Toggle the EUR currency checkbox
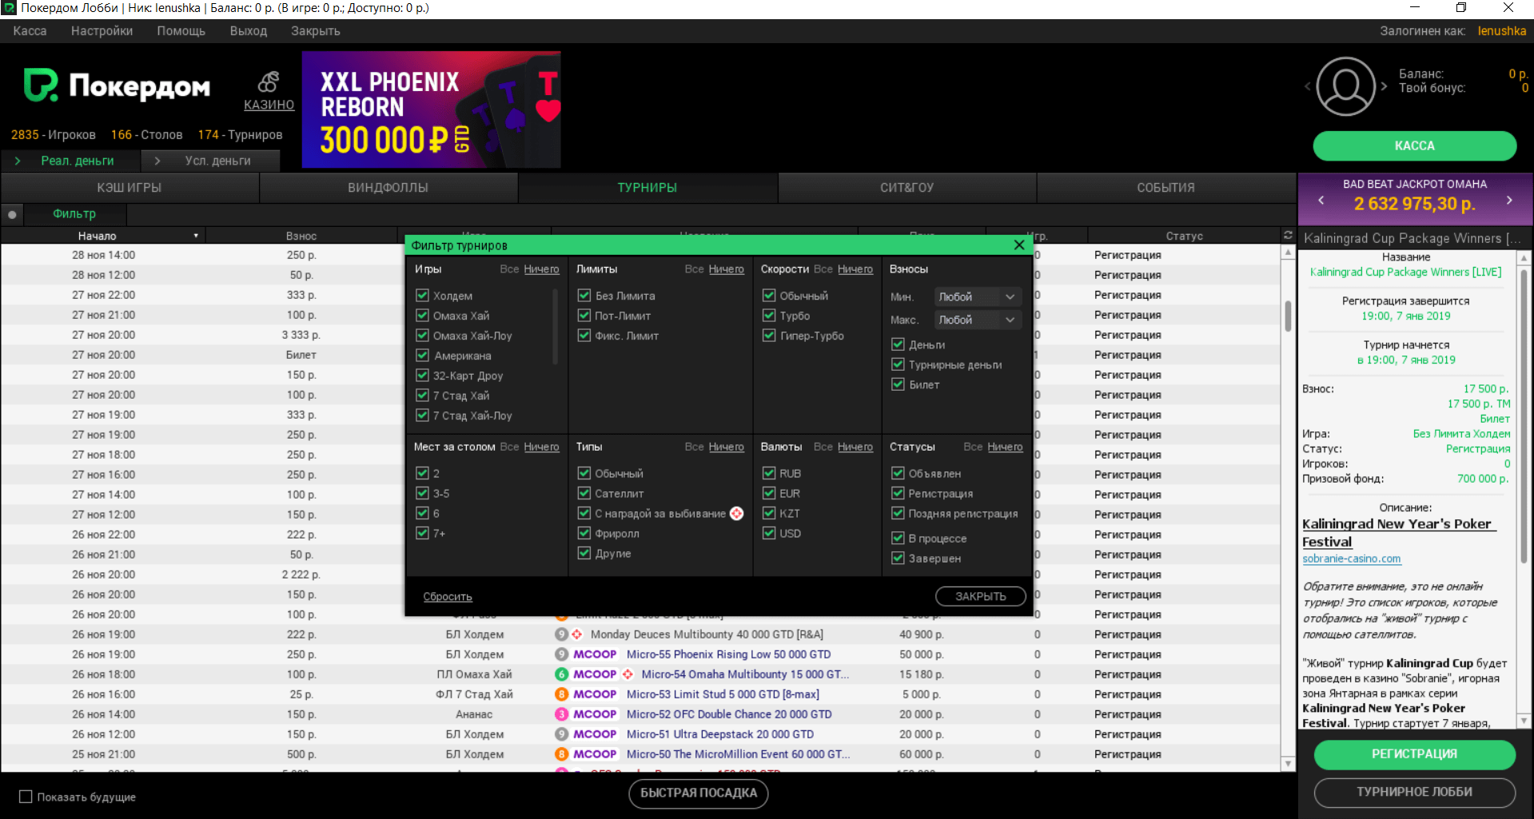Viewport: 1534px width, 819px height. [769, 494]
